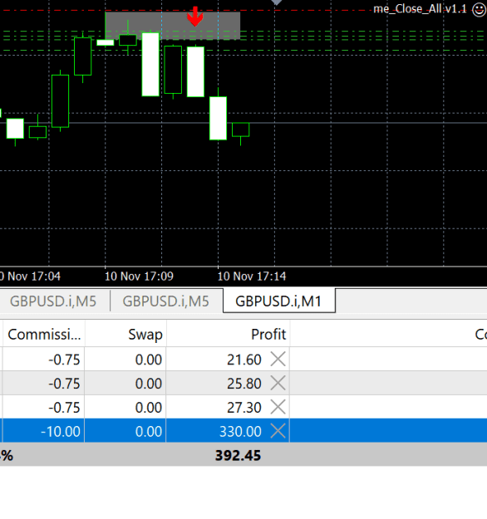487x519 pixels.
Task: Sort trades by the Swap column header
Action: (x=125, y=334)
